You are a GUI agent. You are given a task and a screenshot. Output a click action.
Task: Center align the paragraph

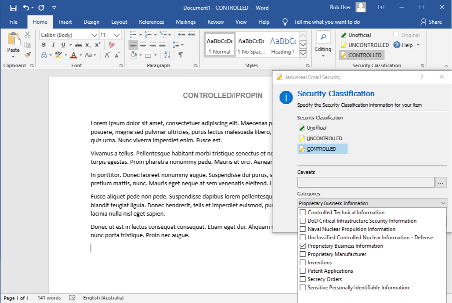click(x=143, y=45)
